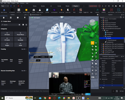Switch Toolbox to the grid inventory tab

11,17
